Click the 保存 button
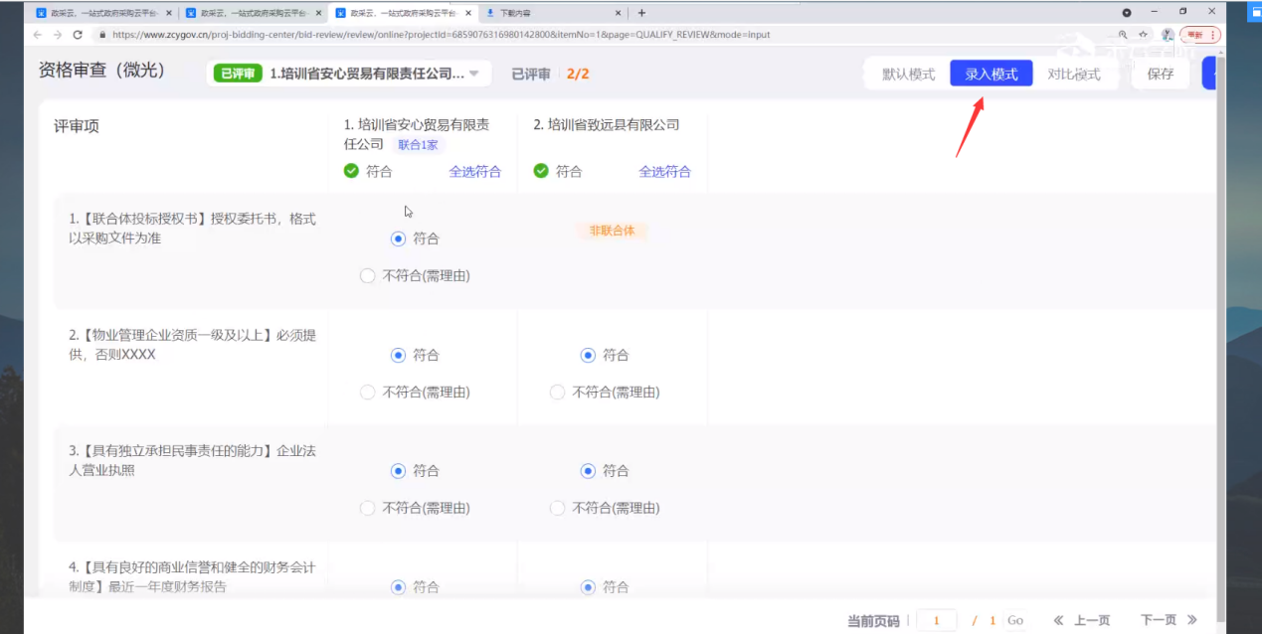Viewport: 1262px width, 634px height. coord(1161,74)
